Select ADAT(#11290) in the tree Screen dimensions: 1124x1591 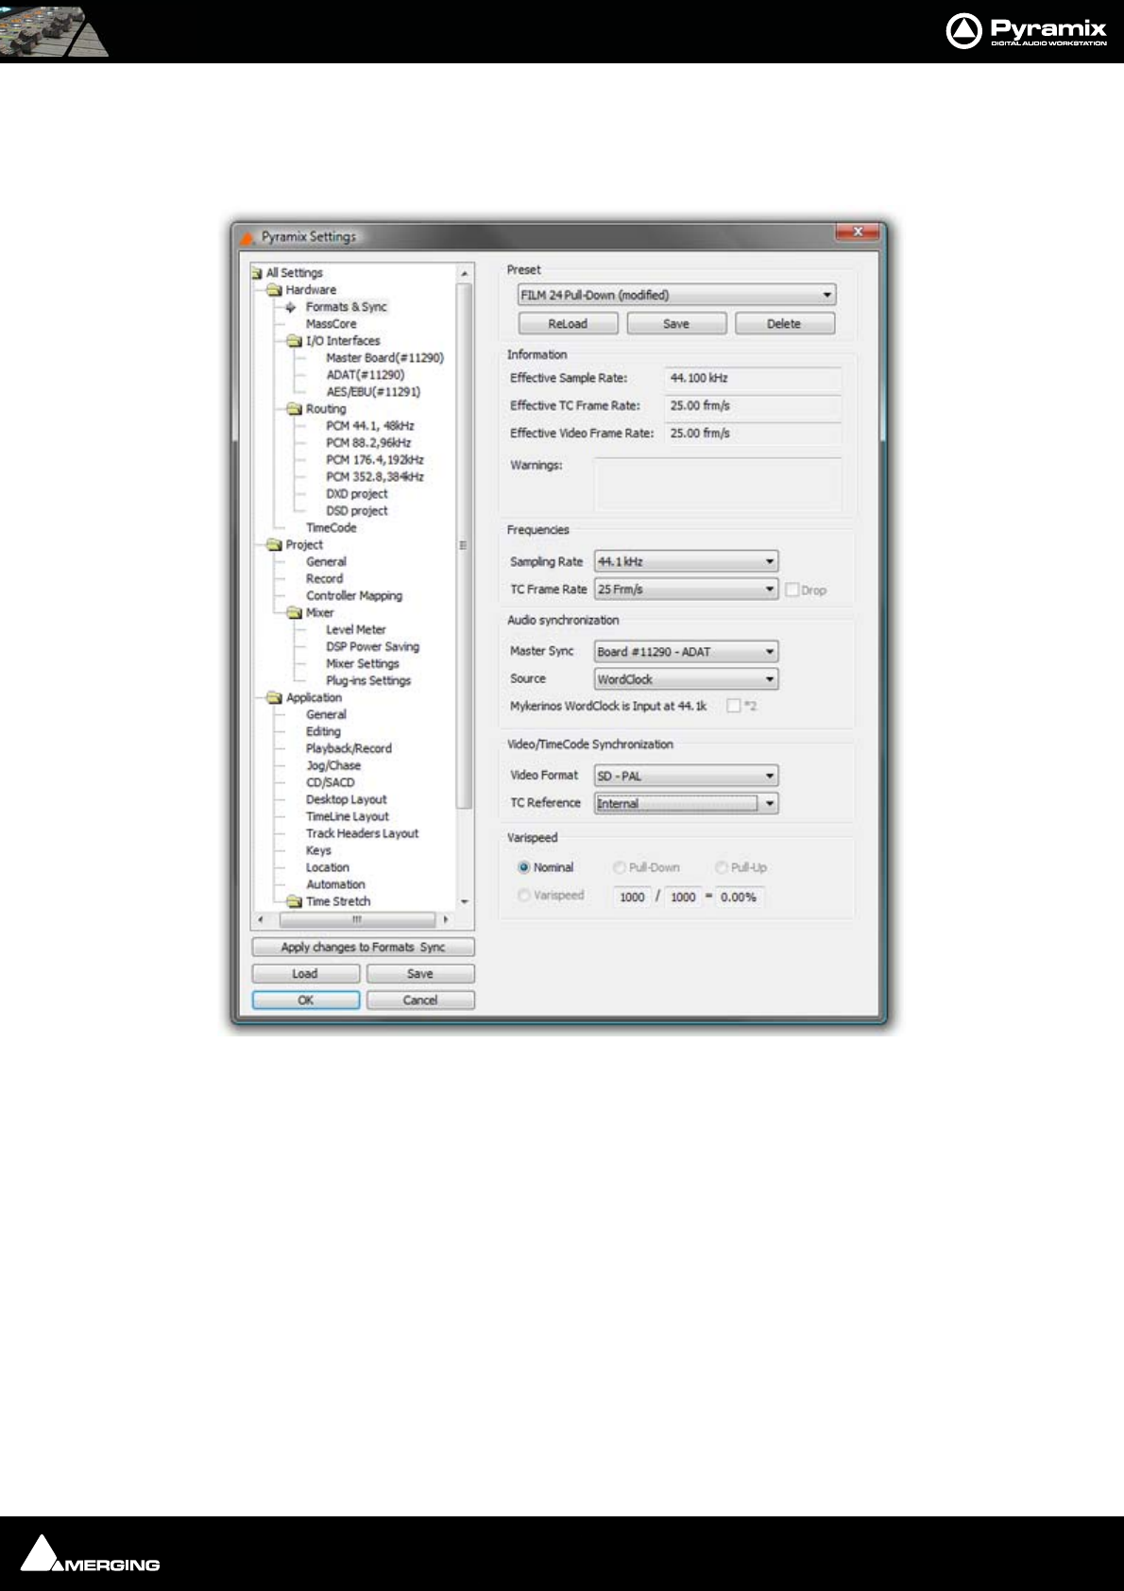coord(365,375)
